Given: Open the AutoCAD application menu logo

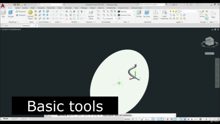Looking at the screenshot, I should [x=3, y=6].
